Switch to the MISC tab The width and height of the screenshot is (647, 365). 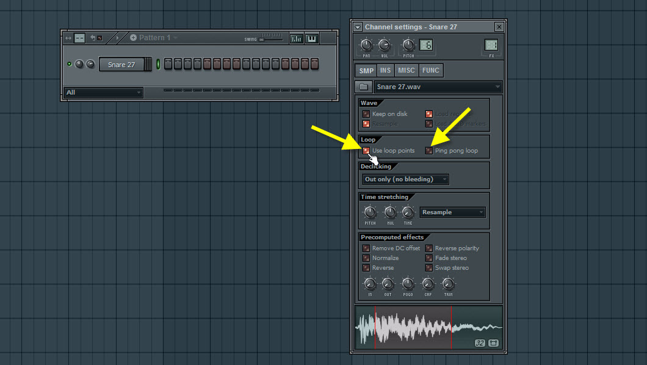point(406,70)
